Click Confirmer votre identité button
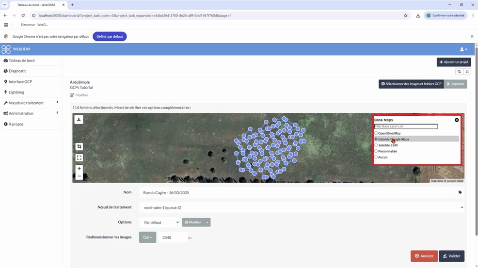 [446, 16]
